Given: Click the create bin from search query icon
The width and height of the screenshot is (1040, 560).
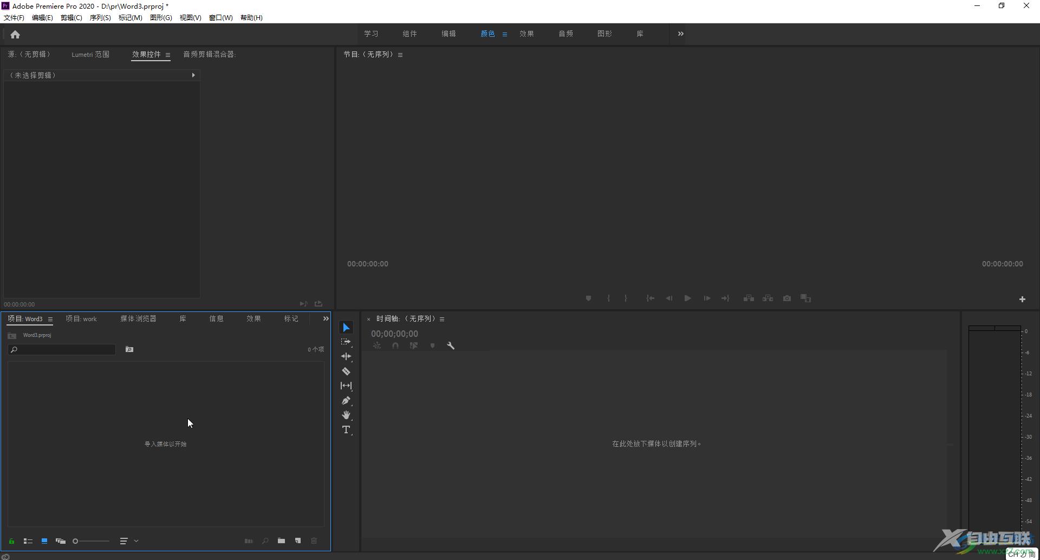Looking at the screenshot, I should point(129,349).
